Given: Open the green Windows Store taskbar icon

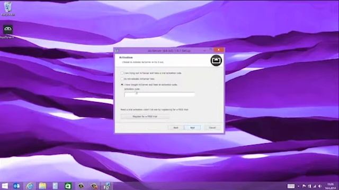Looking at the screenshot, I should pos(68,186).
